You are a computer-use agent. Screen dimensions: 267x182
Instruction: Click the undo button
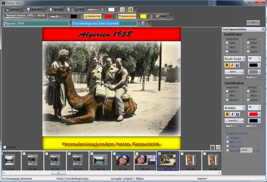[x=161, y=16]
